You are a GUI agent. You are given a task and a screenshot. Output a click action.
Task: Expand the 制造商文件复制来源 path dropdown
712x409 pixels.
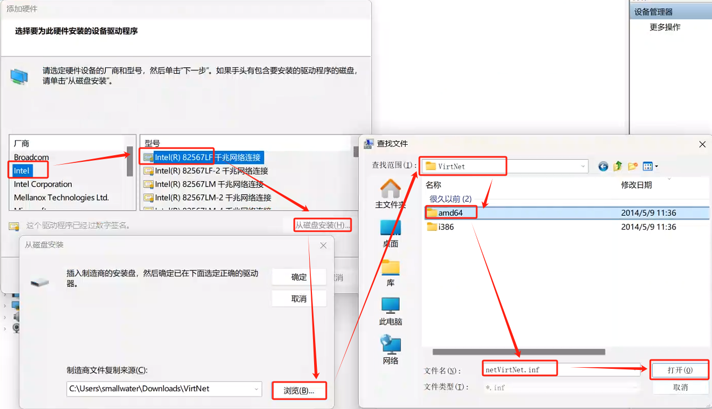257,389
